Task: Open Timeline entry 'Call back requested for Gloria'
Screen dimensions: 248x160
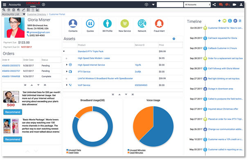Action: pos(223,38)
